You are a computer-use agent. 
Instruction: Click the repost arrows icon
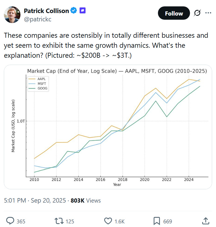58,221
